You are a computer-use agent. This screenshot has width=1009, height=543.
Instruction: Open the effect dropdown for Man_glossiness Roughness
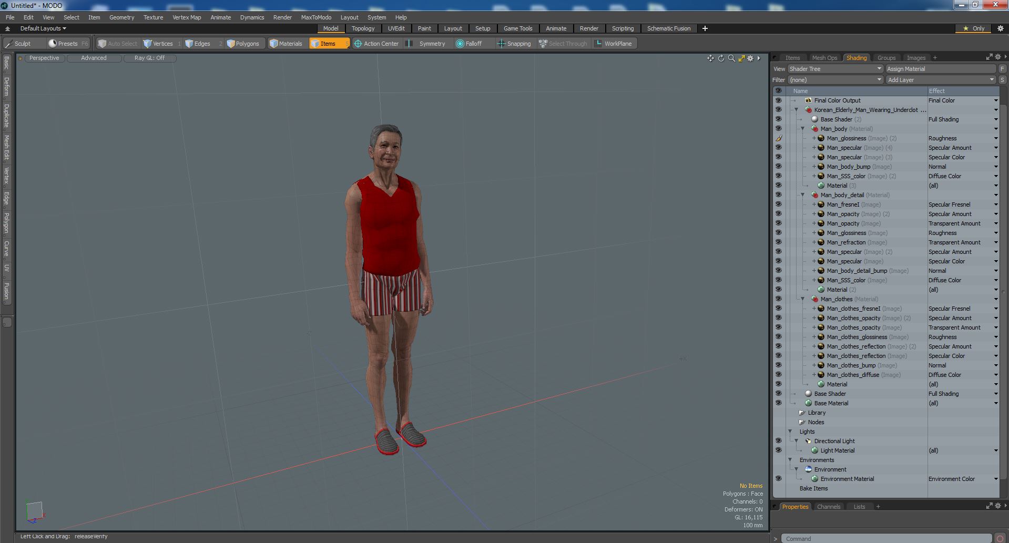(x=995, y=138)
